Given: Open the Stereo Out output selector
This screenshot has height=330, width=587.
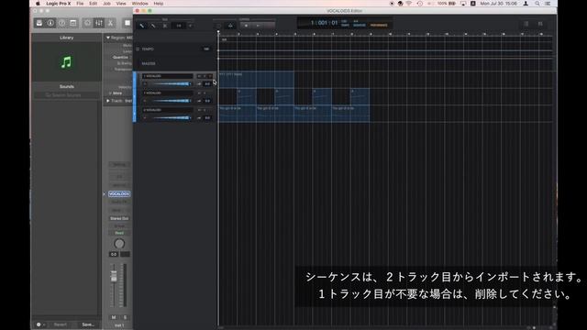Looking at the screenshot, I should click(x=119, y=218).
